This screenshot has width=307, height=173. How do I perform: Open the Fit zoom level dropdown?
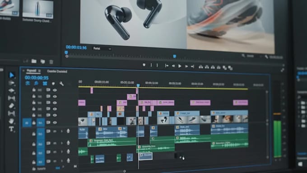pyautogui.click(x=102, y=48)
